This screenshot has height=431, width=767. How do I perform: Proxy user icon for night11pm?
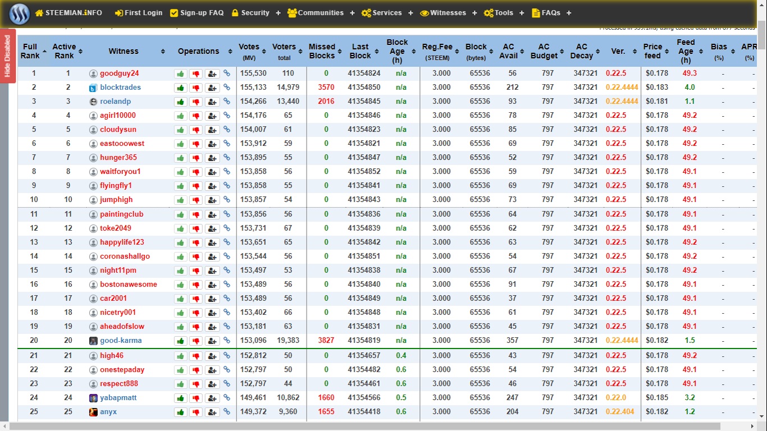click(x=212, y=270)
